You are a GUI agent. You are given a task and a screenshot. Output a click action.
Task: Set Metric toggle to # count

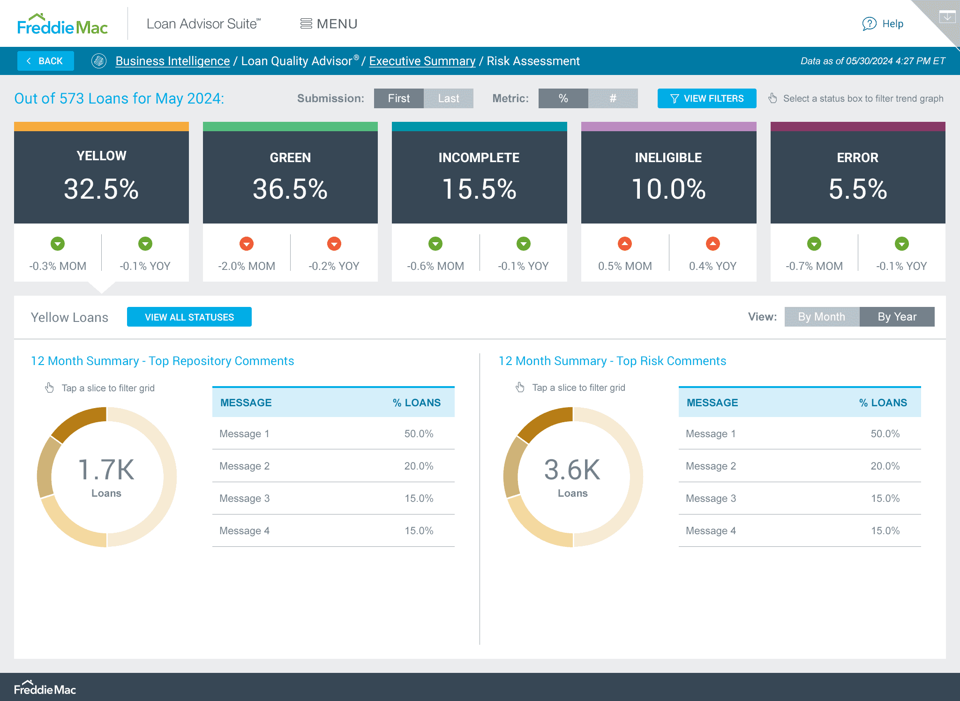613,98
